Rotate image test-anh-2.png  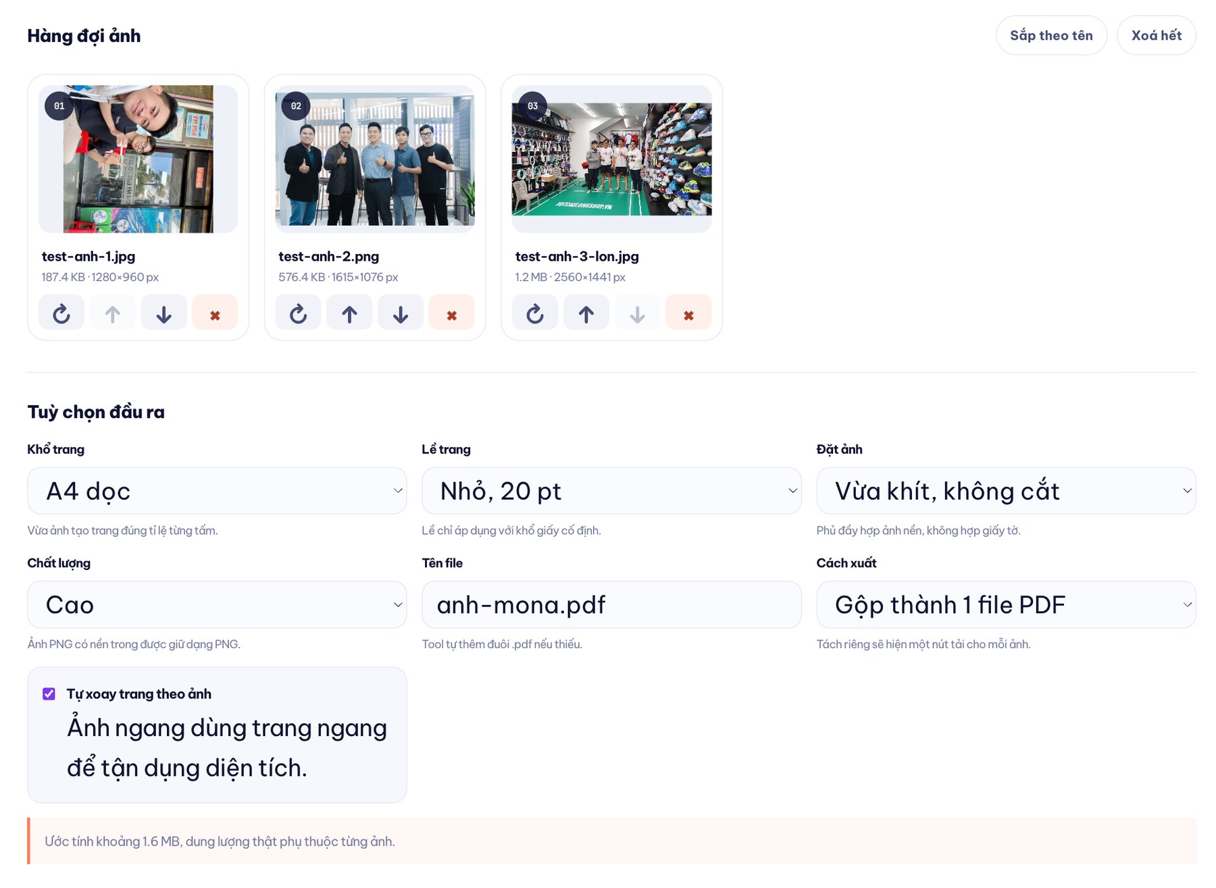point(298,312)
